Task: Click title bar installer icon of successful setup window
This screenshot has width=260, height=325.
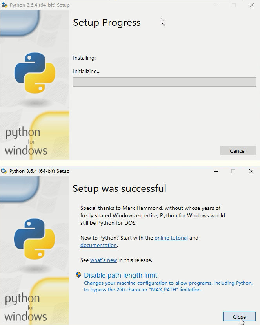Action: click(4, 171)
